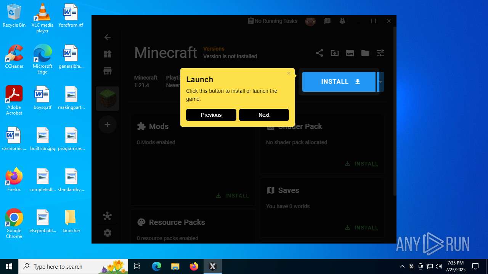Click the export folder upload icon
The height and width of the screenshot is (274, 488).
[x=335, y=53]
